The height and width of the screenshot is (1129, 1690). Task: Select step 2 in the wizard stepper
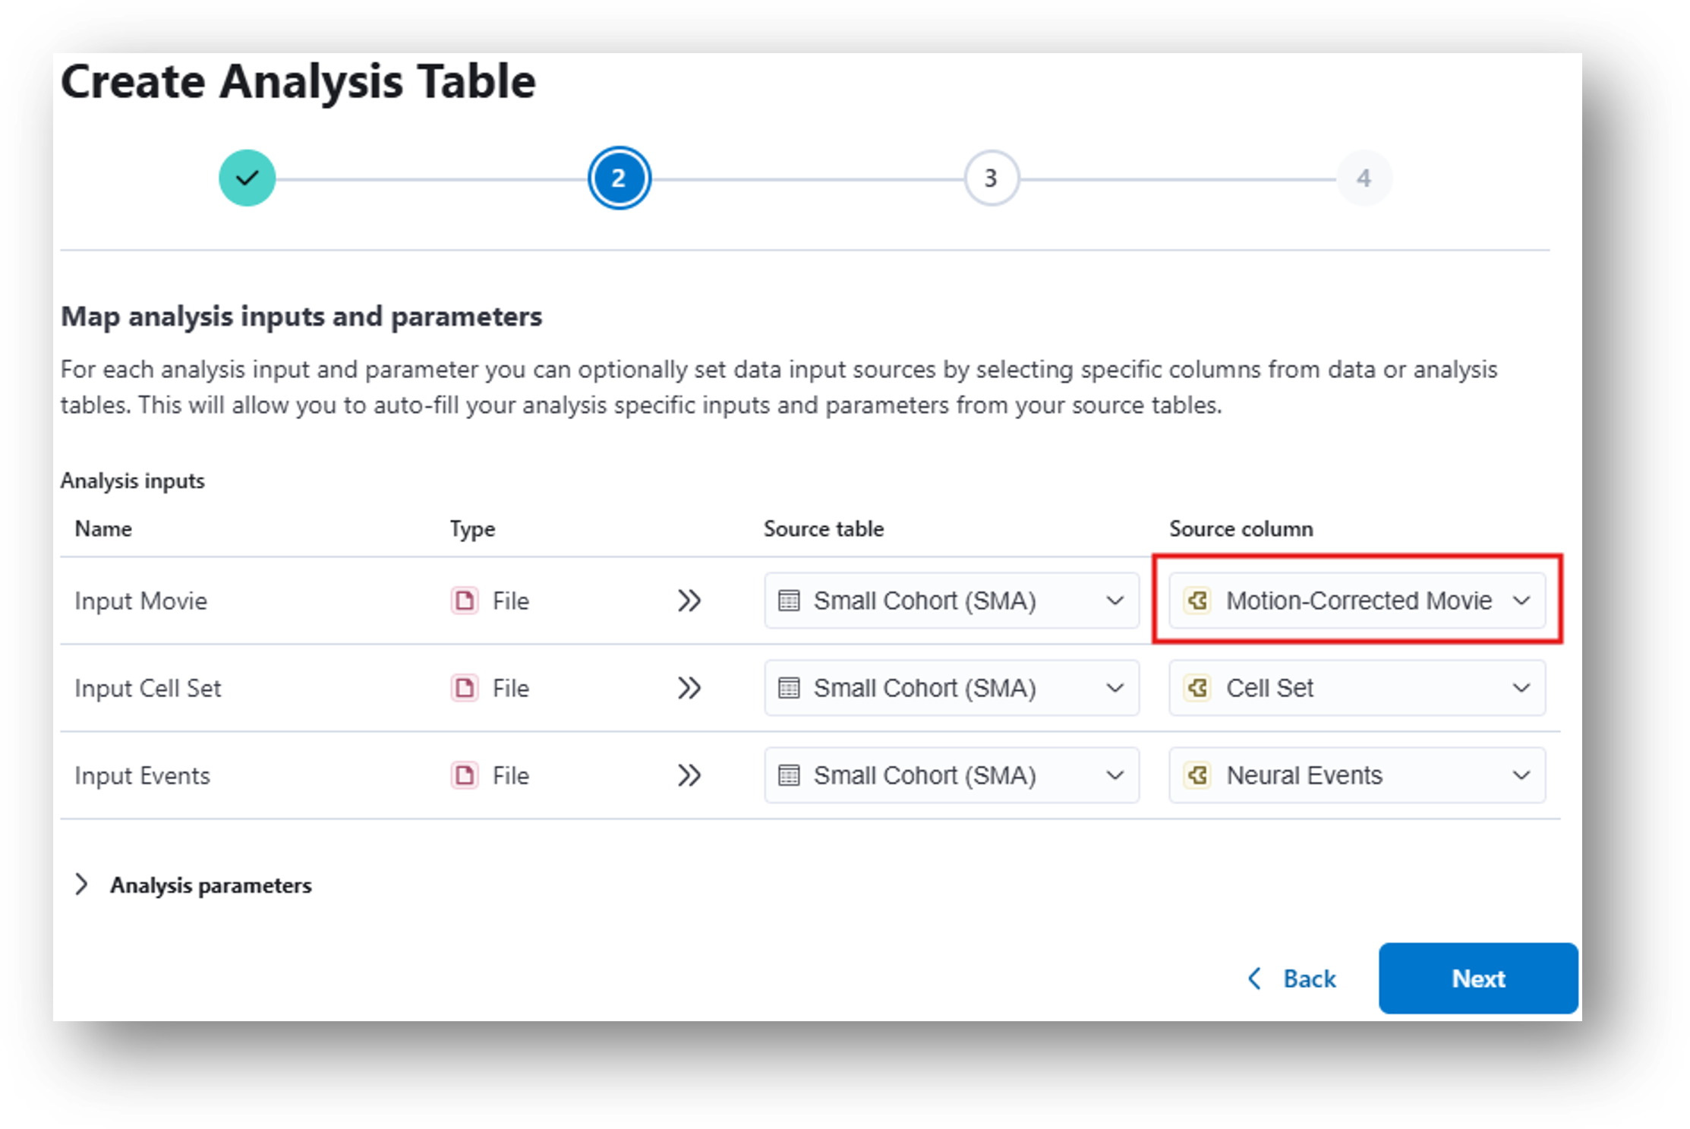tap(619, 178)
